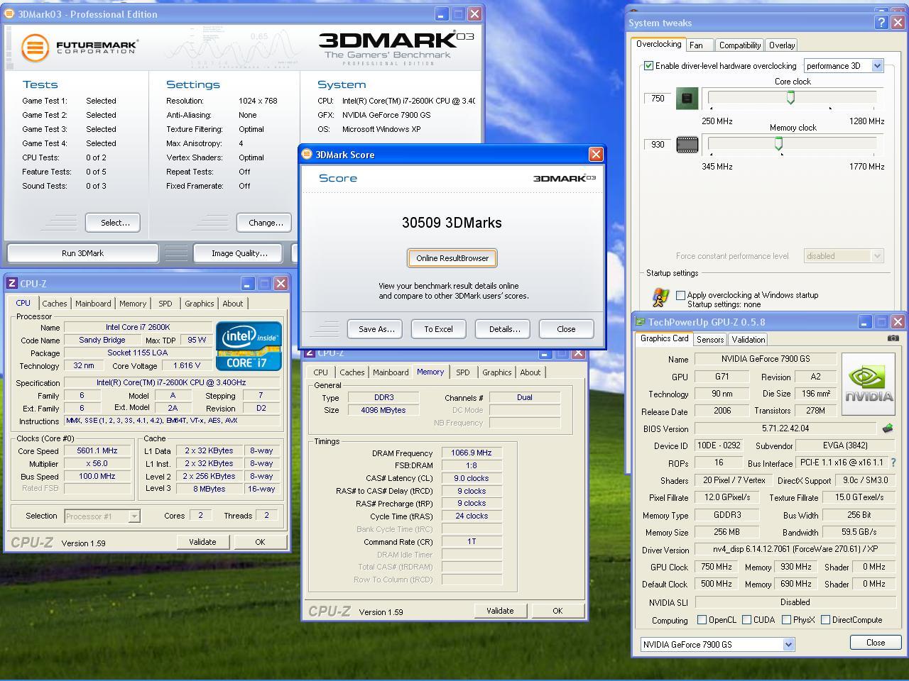909x681 pixels.
Task: Click the DRAM Frequency 1066.9 MHz value
Action: coord(471,453)
